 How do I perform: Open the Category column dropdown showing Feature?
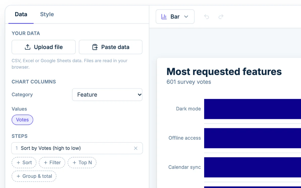point(107,95)
